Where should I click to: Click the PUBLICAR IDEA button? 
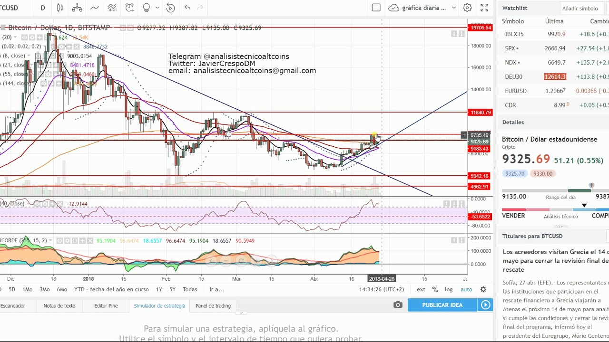(442, 305)
